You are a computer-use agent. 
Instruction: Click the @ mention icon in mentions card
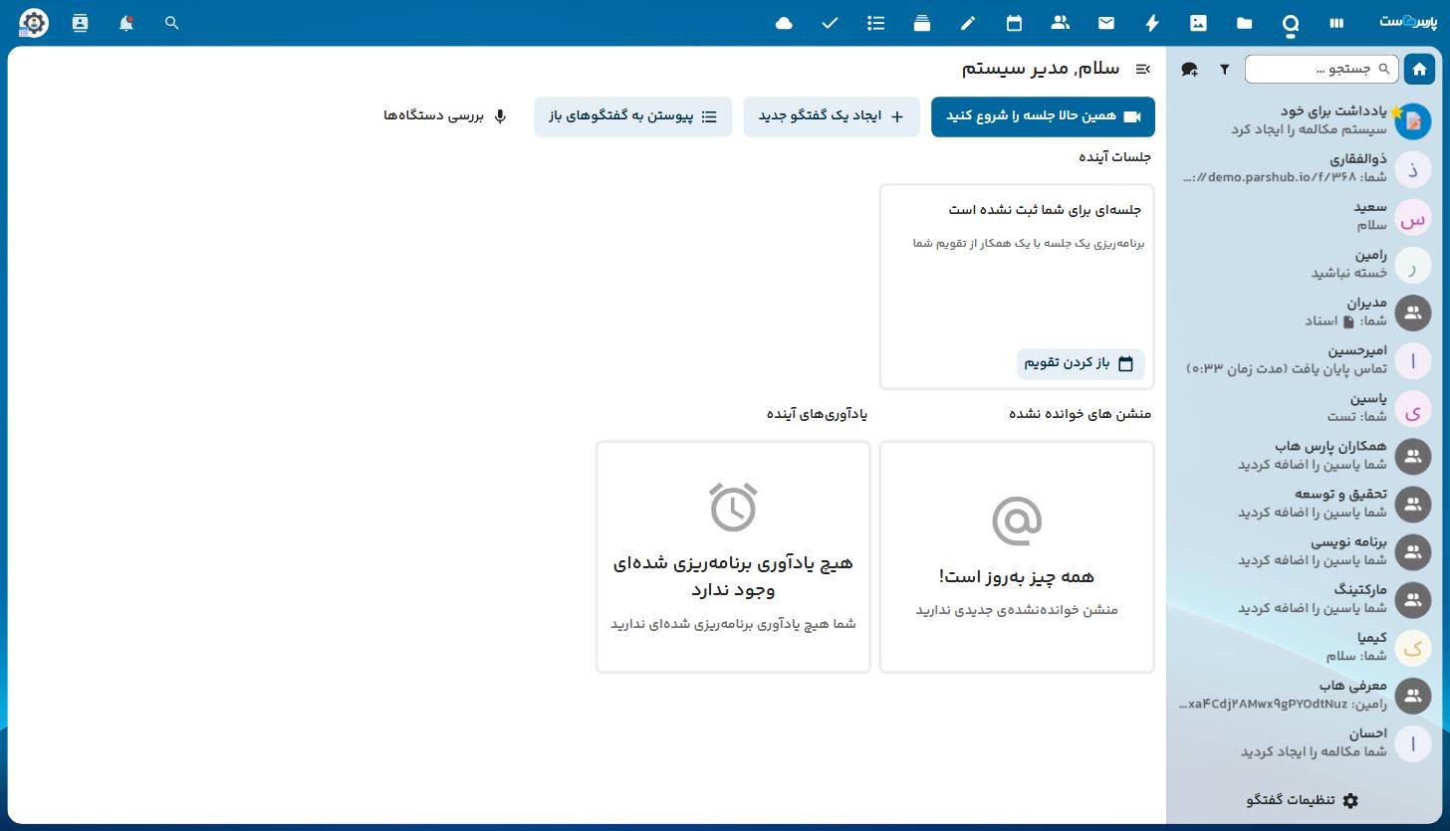1017,520
